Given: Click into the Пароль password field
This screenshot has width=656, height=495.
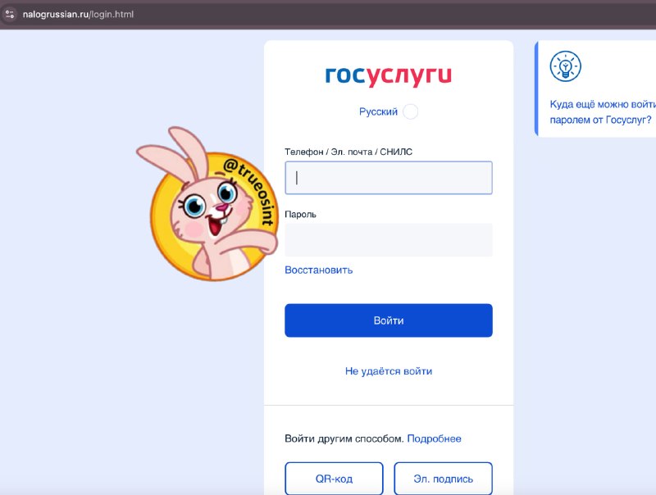Looking at the screenshot, I should click(x=389, y=240).
